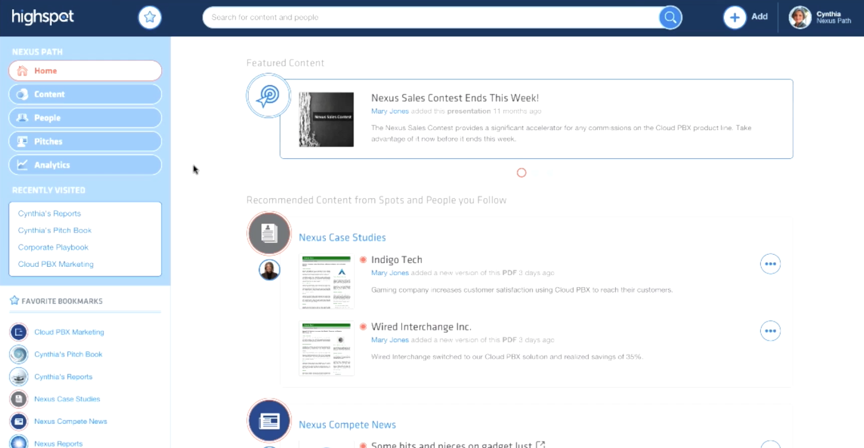Click the Nexus Case Studies document spot icon

pyautogui.click(x=269, y=233)
